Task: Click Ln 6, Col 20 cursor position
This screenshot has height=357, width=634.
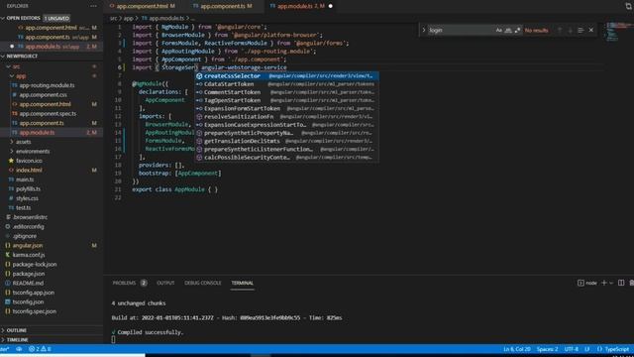Action: point(517,349)
